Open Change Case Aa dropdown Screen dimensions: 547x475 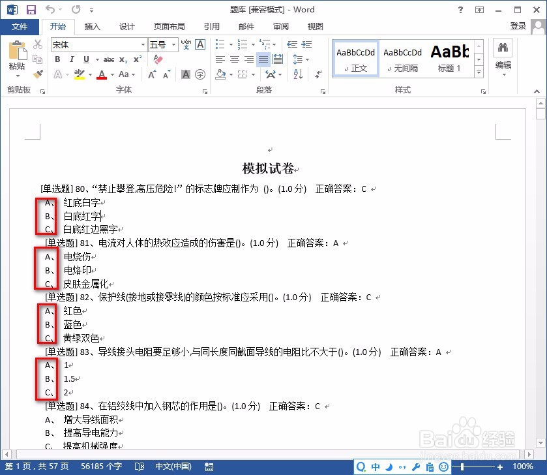click(126, 74)
